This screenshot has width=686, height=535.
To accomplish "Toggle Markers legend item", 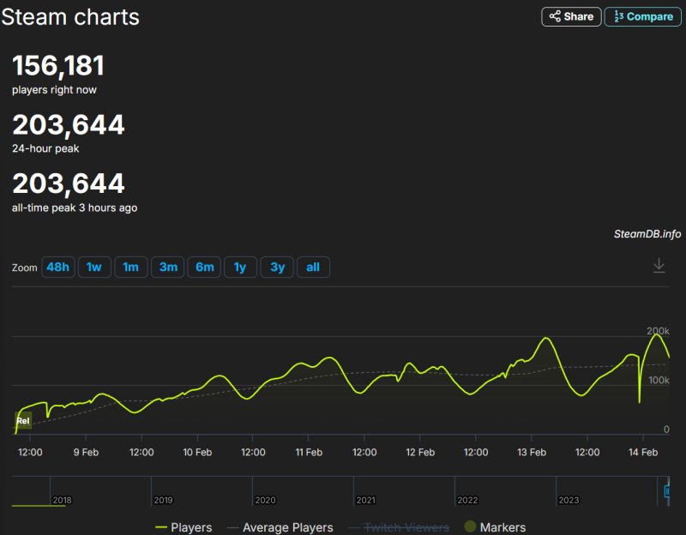I will coord(495,527).
